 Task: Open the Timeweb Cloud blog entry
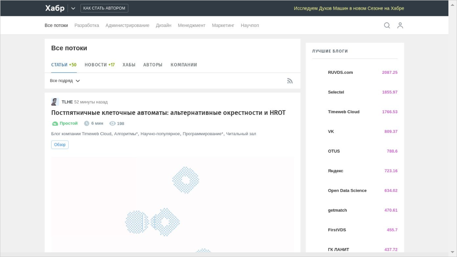(344, 112)
